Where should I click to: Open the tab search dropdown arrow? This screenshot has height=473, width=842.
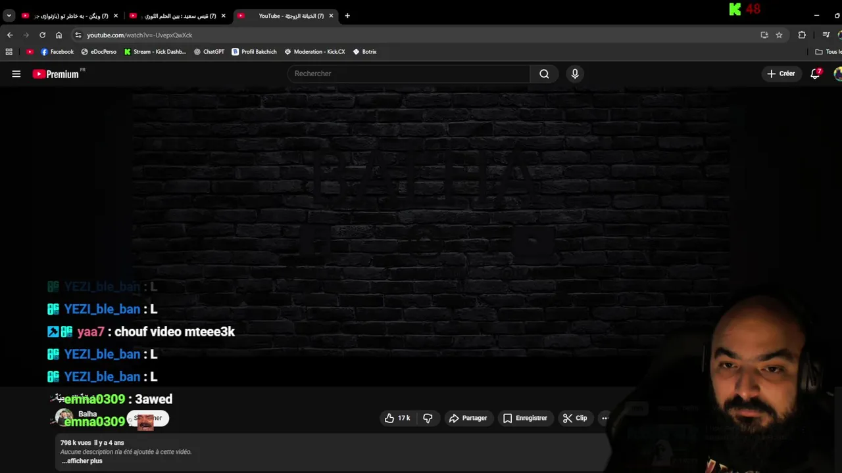9,16
